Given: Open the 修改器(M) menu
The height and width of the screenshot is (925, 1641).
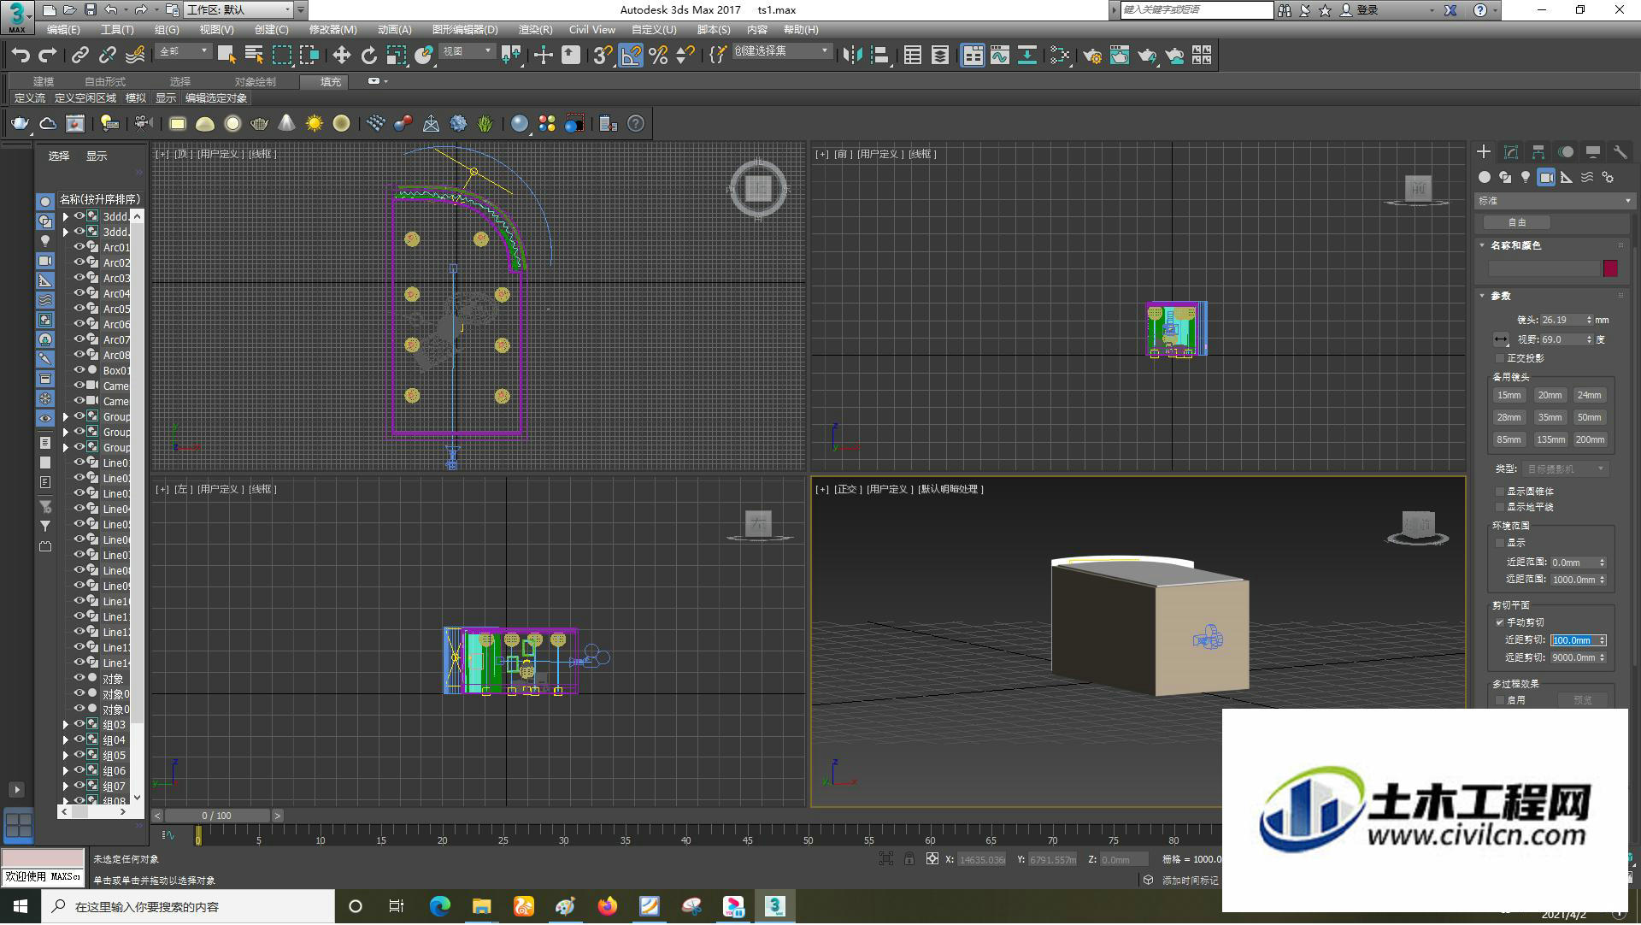Looking at the screenshot, I should tap(332, 30).
